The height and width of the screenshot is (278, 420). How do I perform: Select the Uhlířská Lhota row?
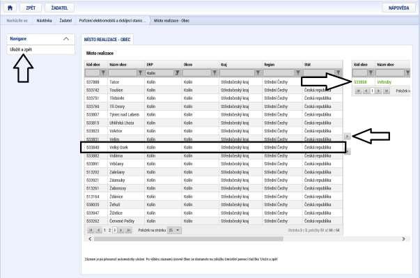click(x=213, y=123)
